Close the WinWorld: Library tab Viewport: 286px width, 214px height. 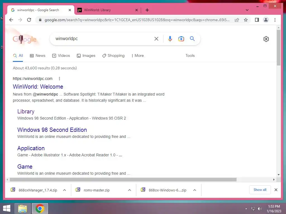point(136,10)
